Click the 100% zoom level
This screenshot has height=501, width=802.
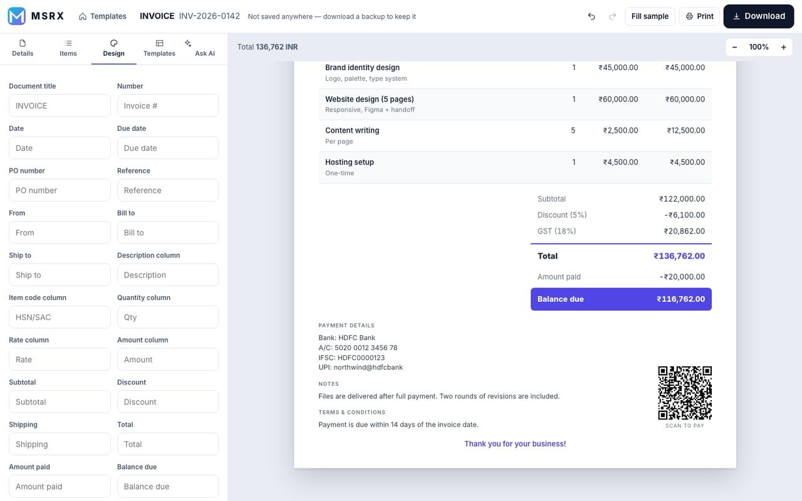click(759, 47)
